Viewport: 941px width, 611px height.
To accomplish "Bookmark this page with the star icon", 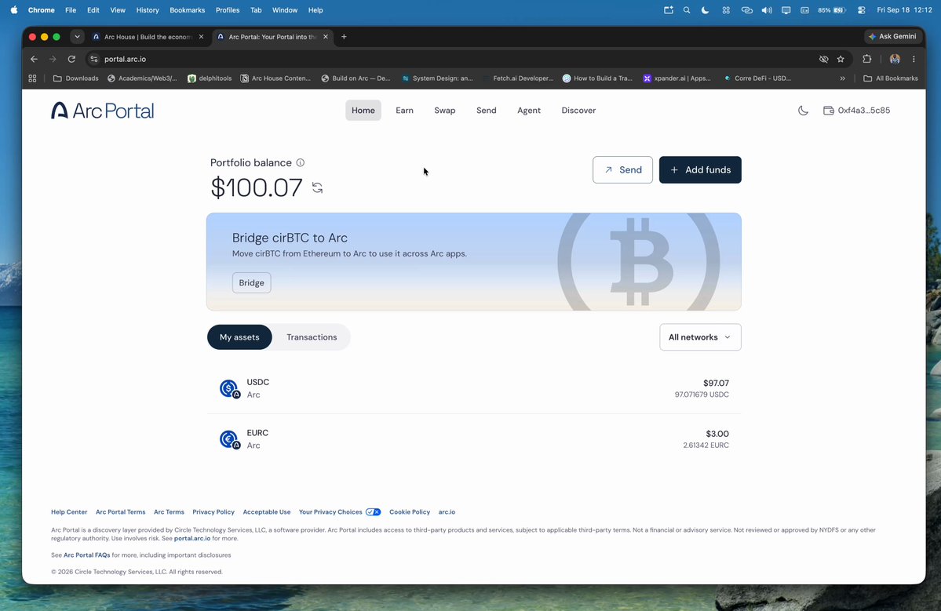I will (x=841, y=59).
